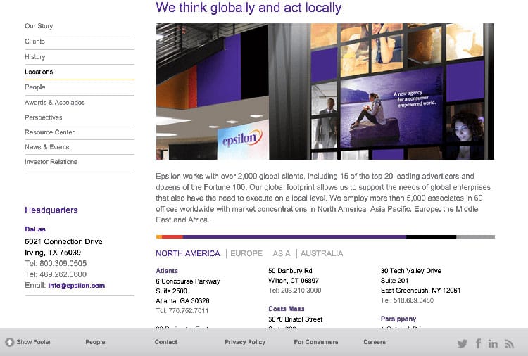Click Tel: 770.752.7011 Atlanta number
This screenshot has height=356, width=528.
(182, 310)
